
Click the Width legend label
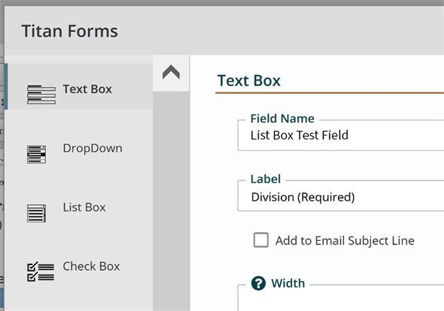[288, 283]
